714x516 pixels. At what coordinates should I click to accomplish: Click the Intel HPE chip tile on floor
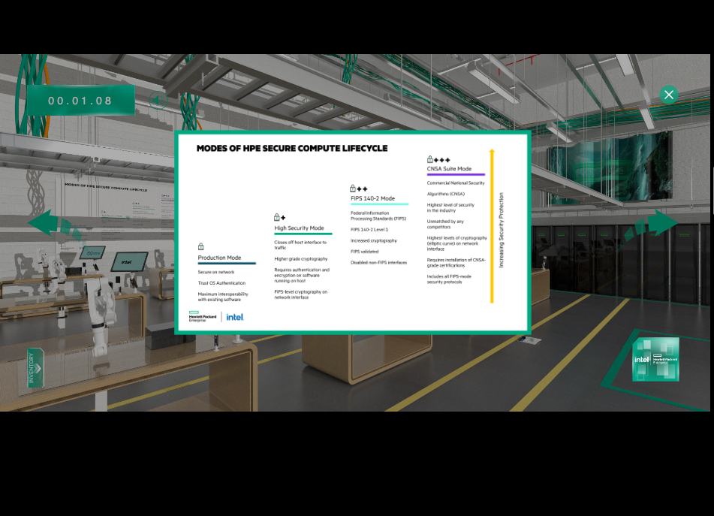coord(655,359)
